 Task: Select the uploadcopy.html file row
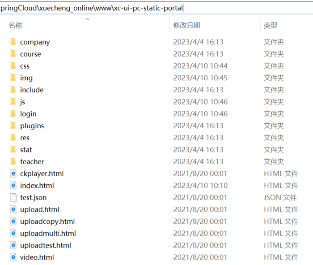47,222
